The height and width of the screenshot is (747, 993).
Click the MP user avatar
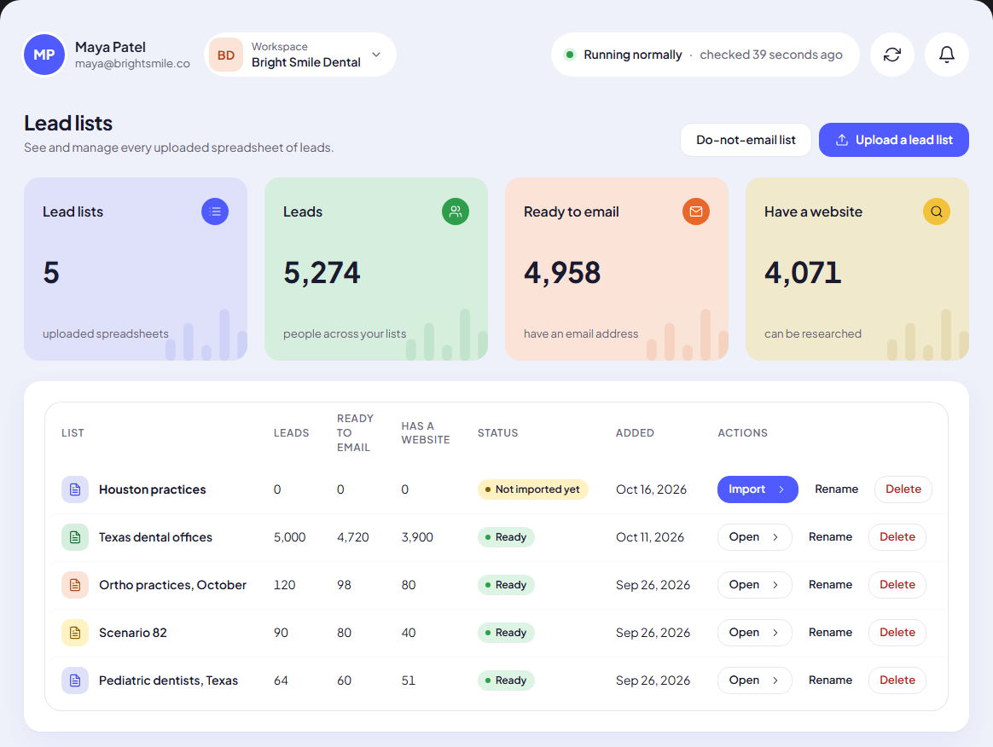[44, 55]
